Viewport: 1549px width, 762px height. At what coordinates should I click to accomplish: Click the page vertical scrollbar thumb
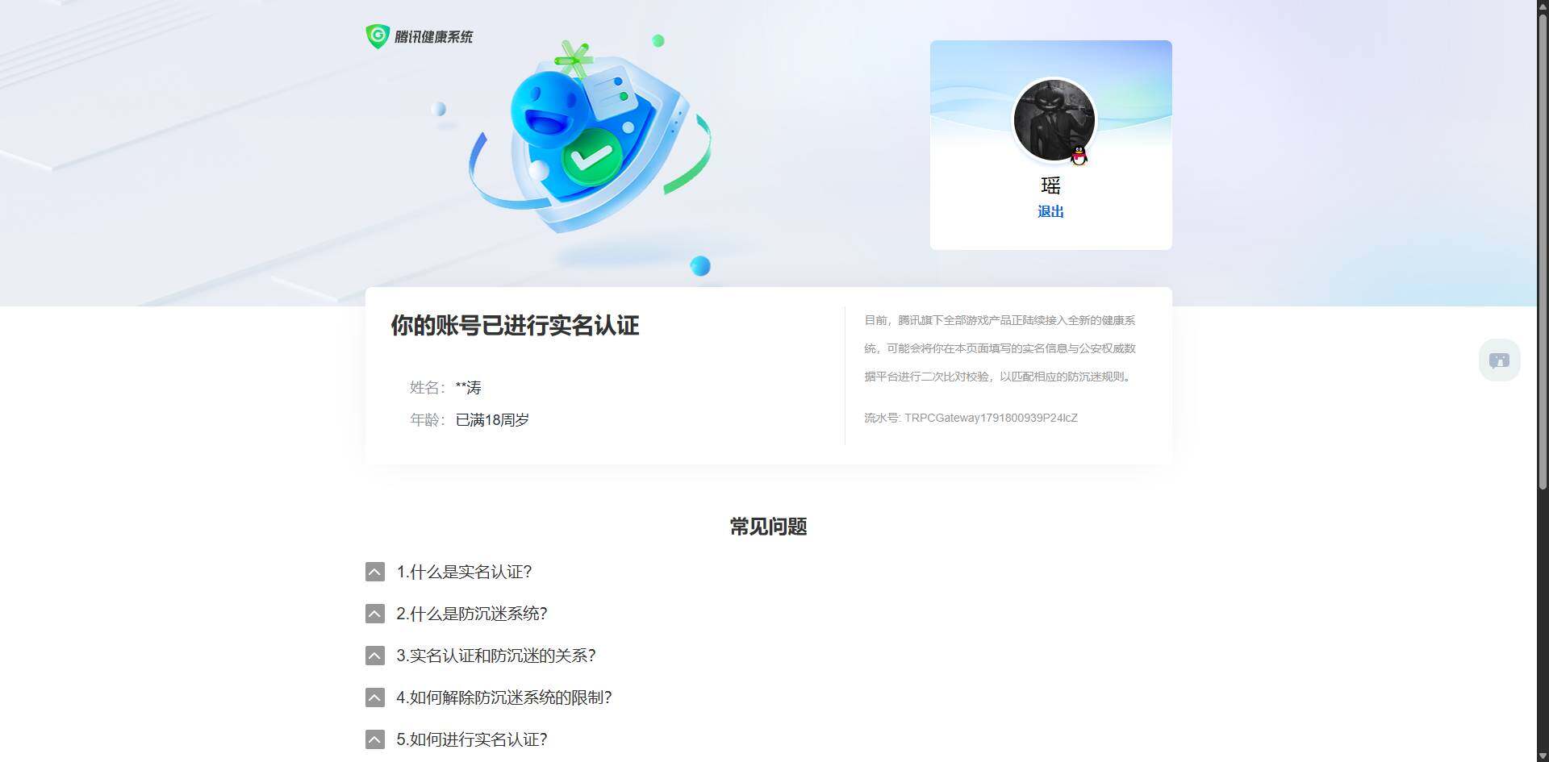1543,250
